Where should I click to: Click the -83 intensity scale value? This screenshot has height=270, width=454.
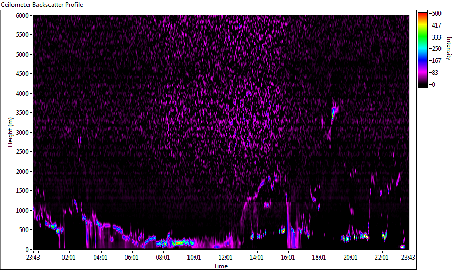[x=434, y=73]
